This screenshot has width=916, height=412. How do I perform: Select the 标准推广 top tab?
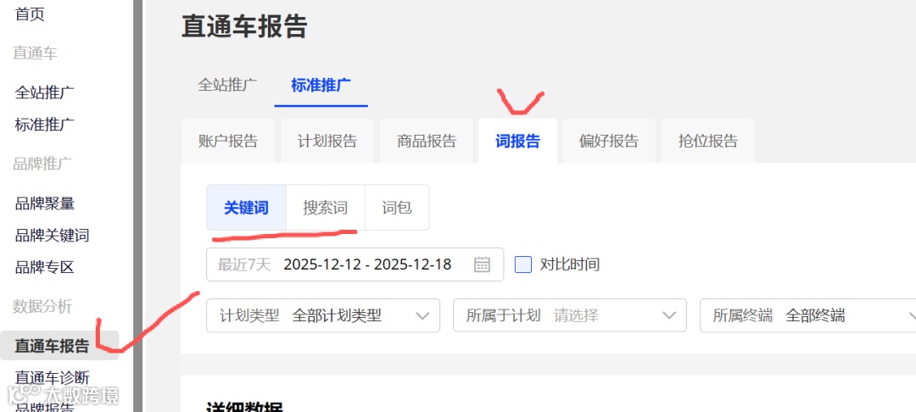coord(321,86)
